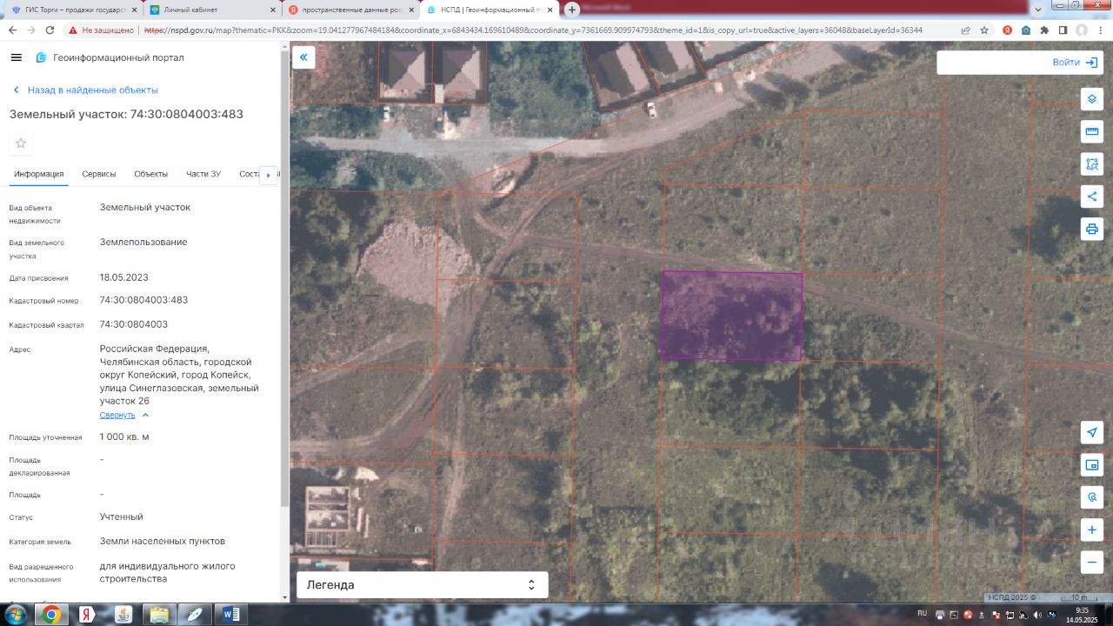Open the Java app in taskbar

pos(123,615)
